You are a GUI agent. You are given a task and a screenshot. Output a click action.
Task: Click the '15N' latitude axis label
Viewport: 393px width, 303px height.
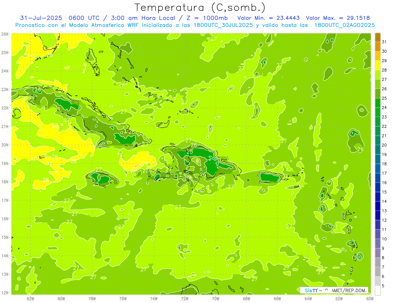(5, 237)
